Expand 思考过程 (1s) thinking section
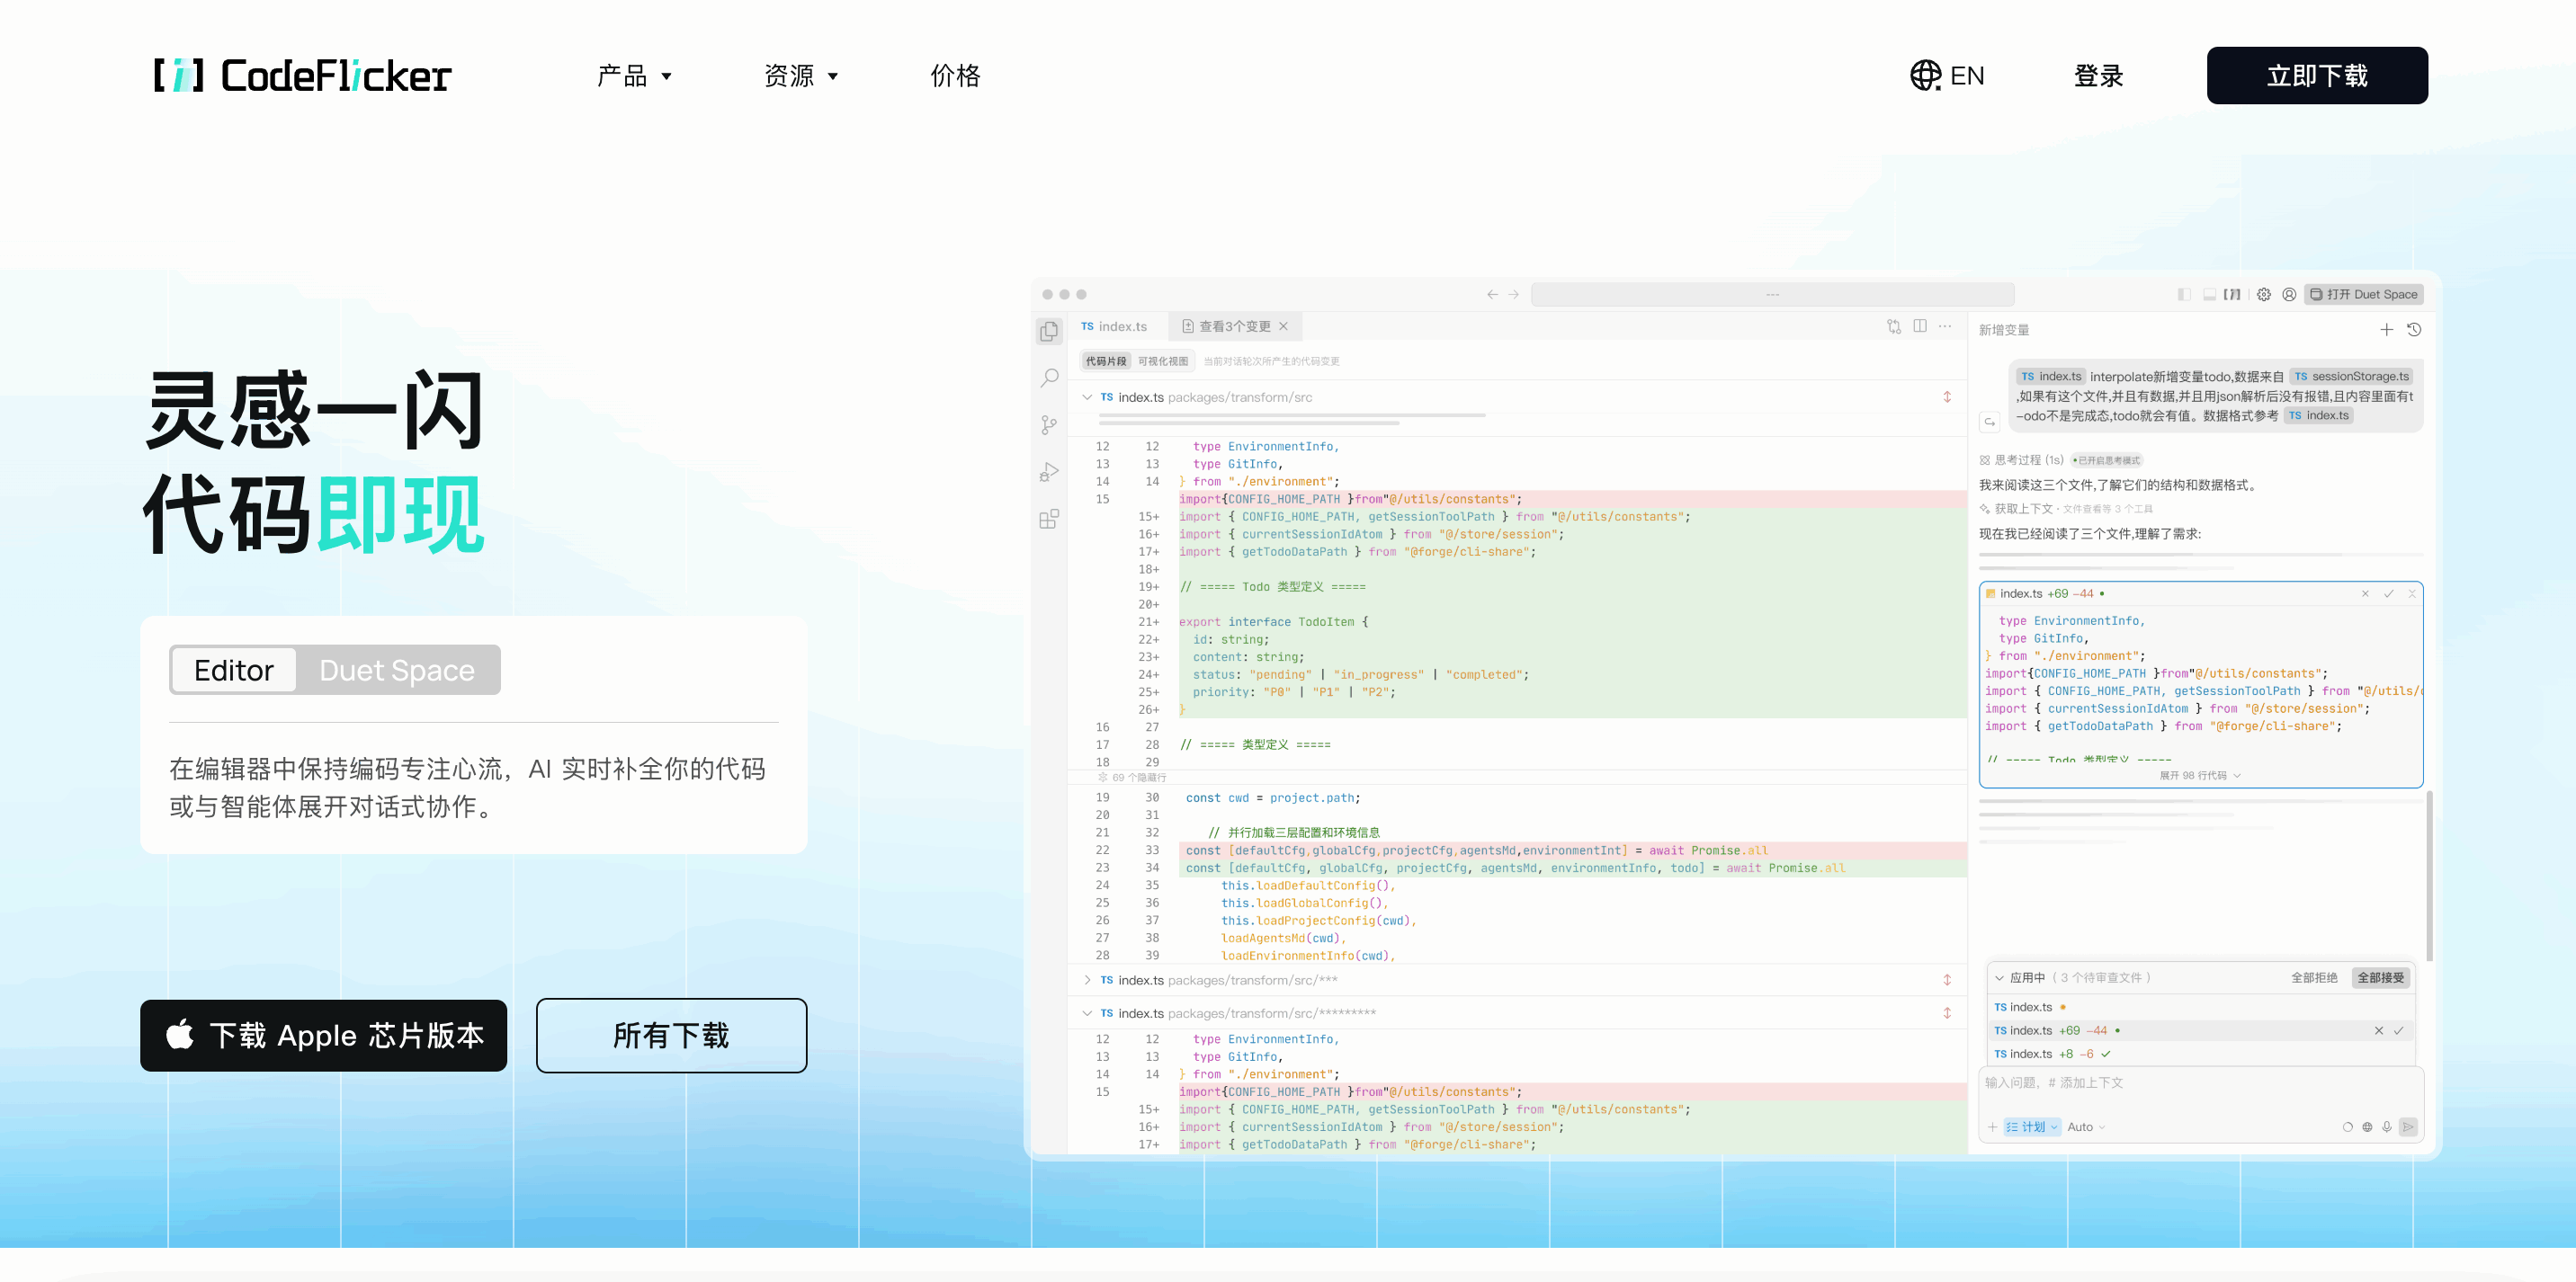The height and width of the screenshot is (1282, 2576). tap(2021, 459)
